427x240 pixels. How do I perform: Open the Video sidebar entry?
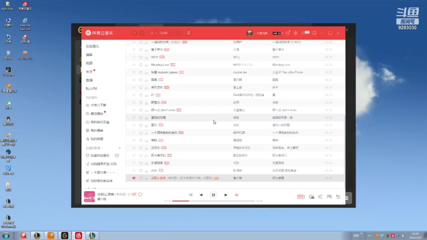[x=89, y=63]
